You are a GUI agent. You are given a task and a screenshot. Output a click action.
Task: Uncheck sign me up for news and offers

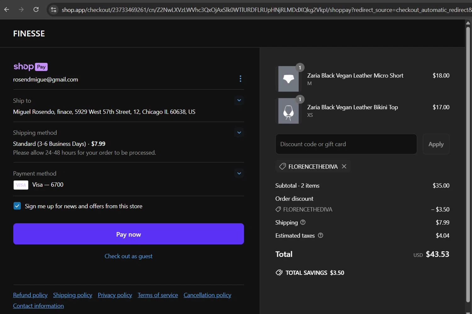tap(17, 206)
